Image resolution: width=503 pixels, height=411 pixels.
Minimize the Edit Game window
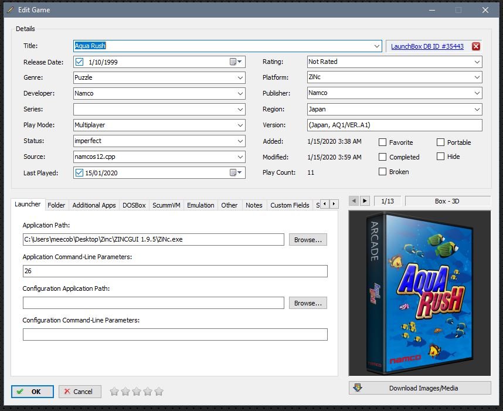(x=432, y=10)
